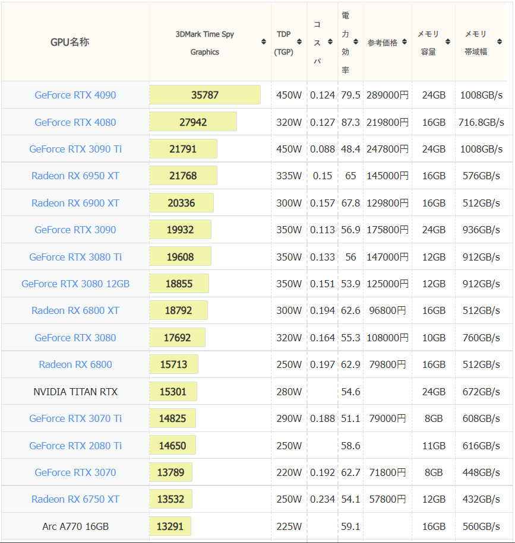Click sort arrows for 電力効率 column
This screenshot has width=515, height=543.
[356, 42]
